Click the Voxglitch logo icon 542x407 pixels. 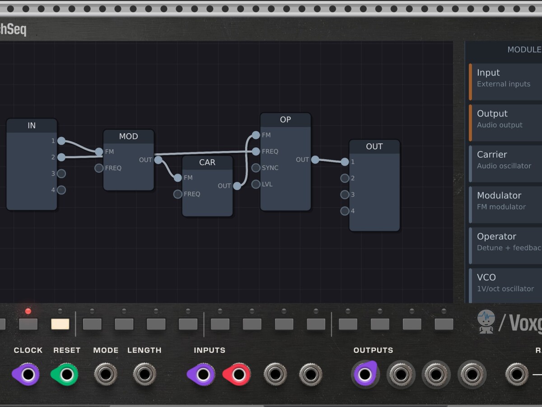pos(486,322)
